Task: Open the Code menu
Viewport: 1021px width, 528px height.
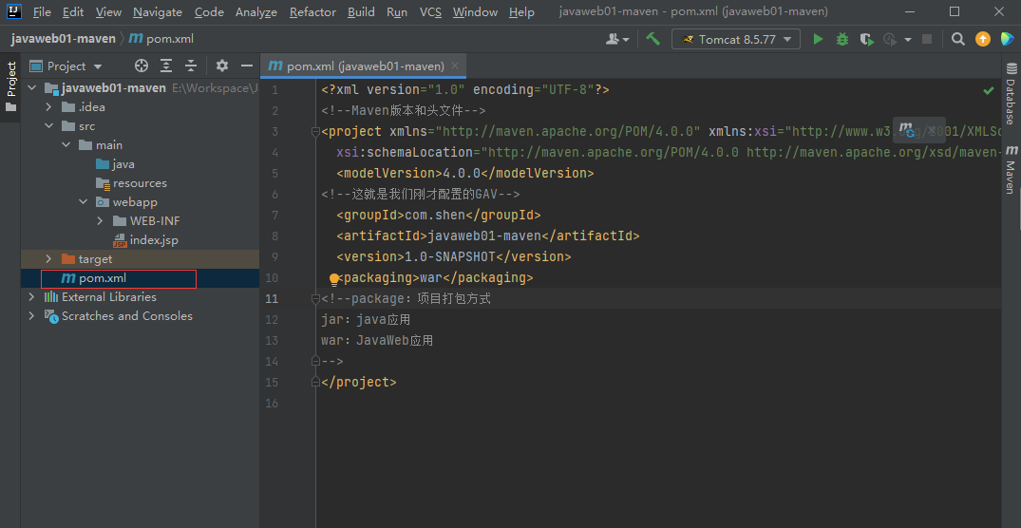Action: (209, 11)
